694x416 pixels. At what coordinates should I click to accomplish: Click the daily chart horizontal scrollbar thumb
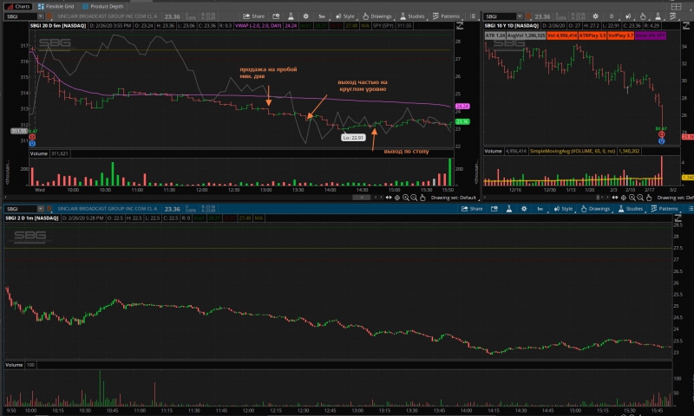point(599,198)
